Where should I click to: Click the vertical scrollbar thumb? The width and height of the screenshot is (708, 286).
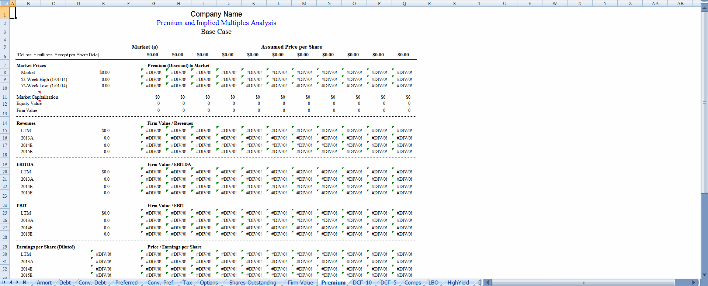(x=704, y=102)
